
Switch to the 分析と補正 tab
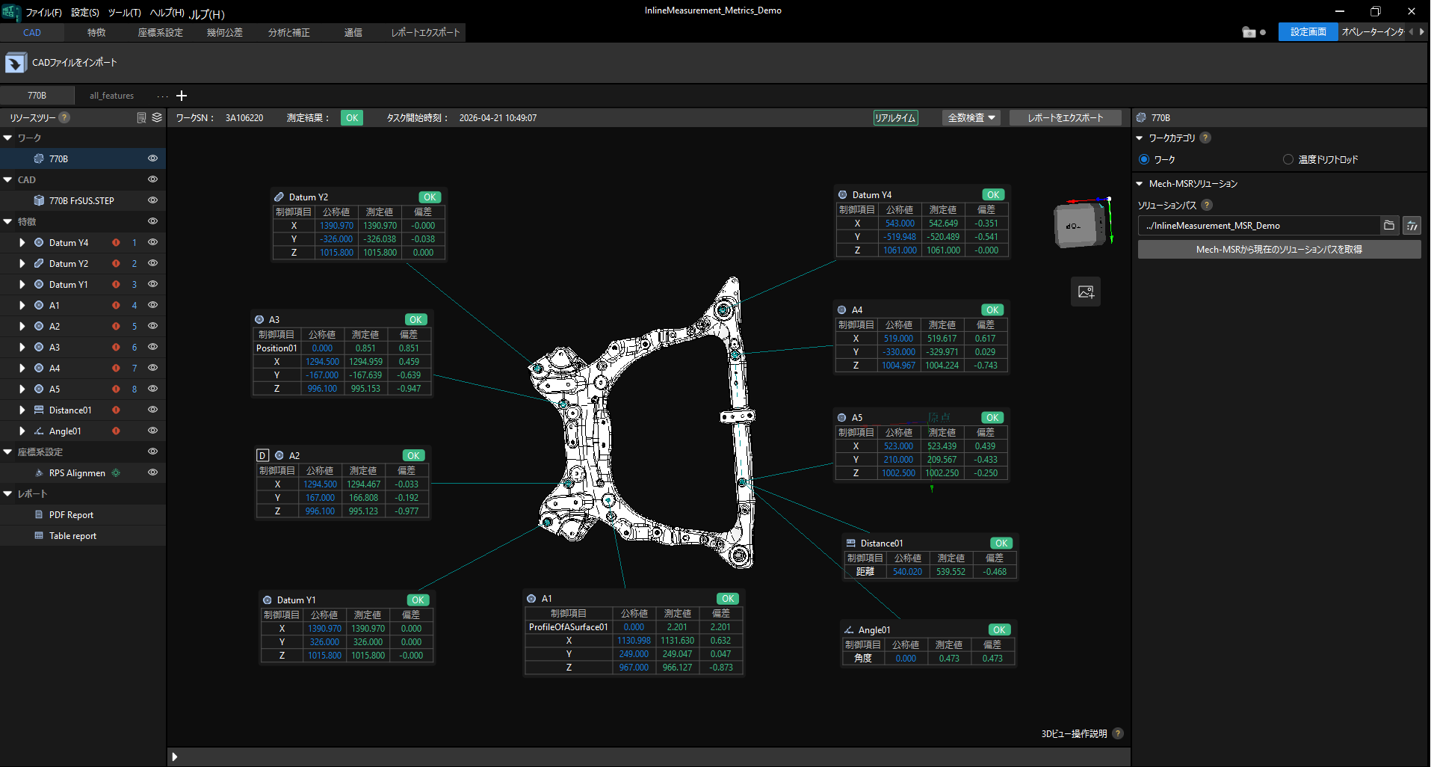[x=289, y=32]
